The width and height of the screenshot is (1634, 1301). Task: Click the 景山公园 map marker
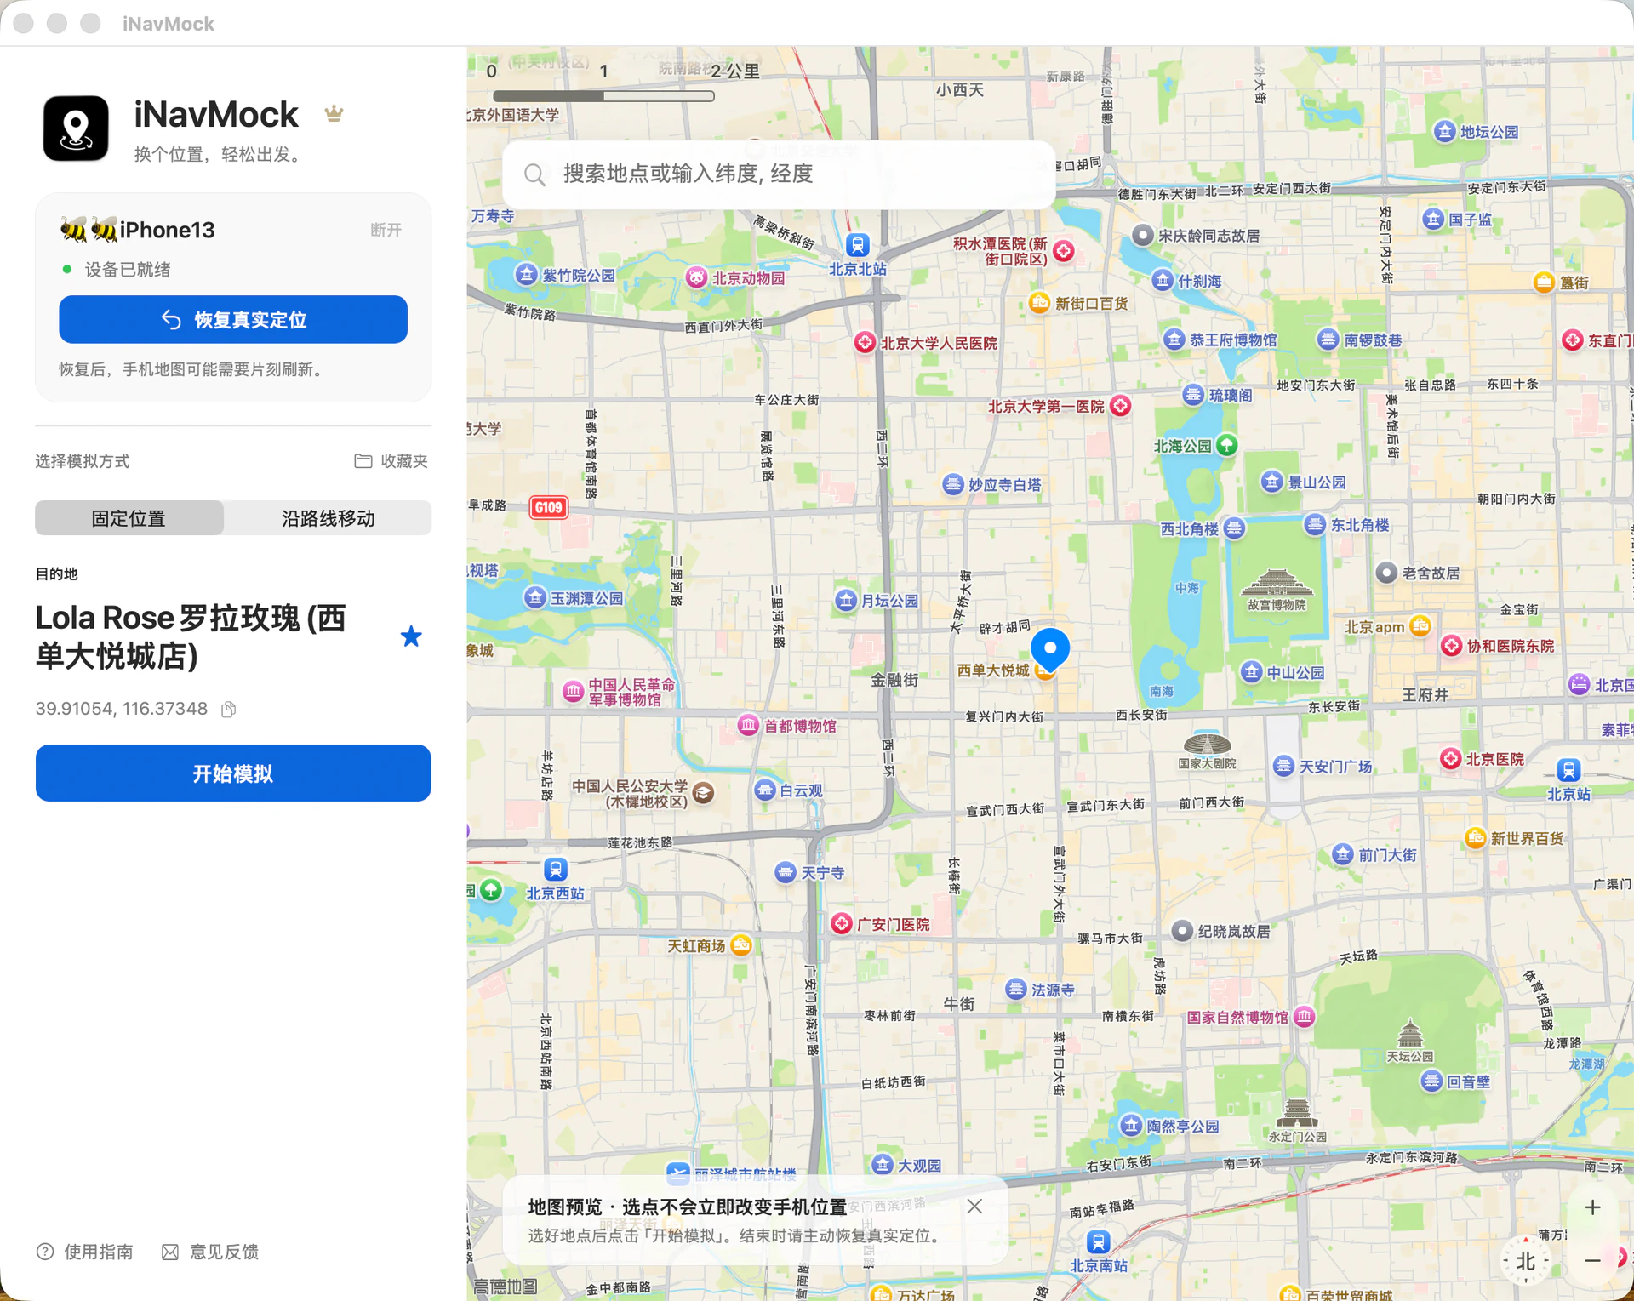pos(1271,482)
